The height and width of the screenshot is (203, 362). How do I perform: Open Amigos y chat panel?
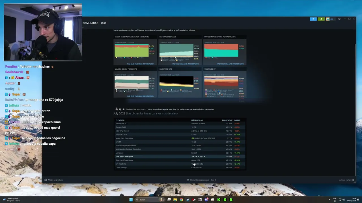coord(346,180)
